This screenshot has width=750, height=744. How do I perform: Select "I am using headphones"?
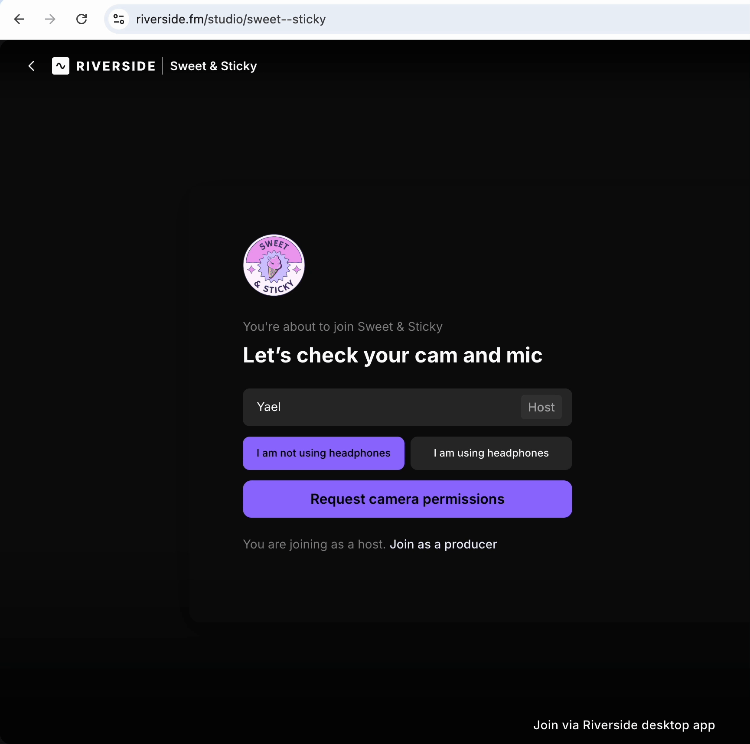point(491,453)
